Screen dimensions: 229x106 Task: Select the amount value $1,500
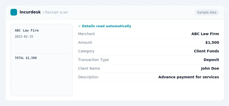pos(212,42)
